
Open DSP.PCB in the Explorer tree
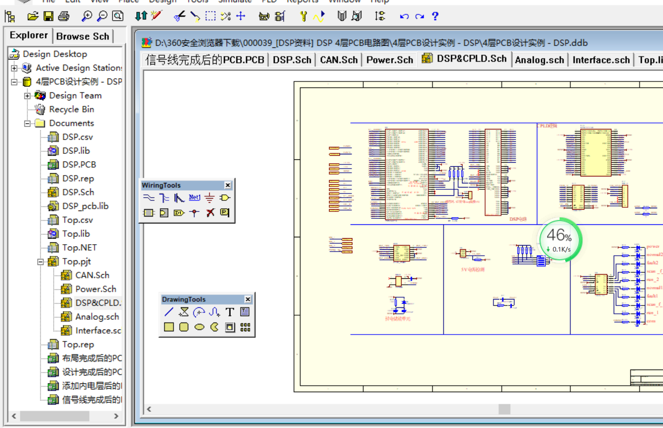pyautogui.click(x=79, y=164)
